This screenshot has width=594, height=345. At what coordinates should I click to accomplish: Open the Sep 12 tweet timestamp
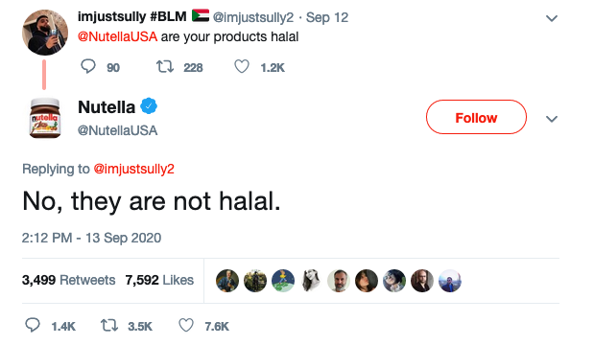(327, 17)
